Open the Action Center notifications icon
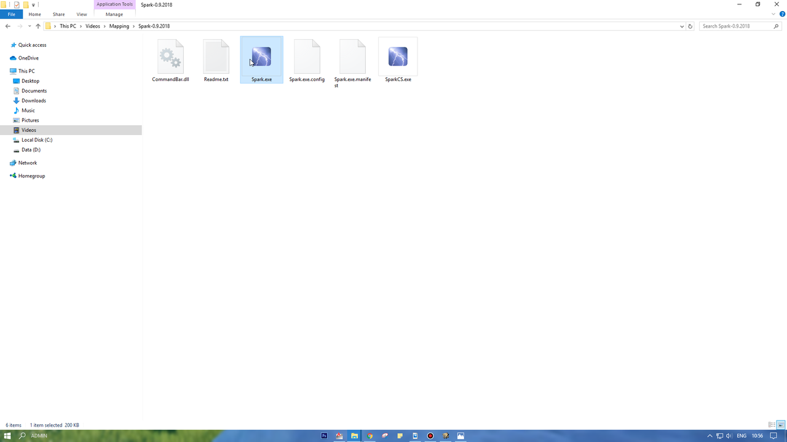Screen dimensions: 787x442 click(x=774, y=436)
